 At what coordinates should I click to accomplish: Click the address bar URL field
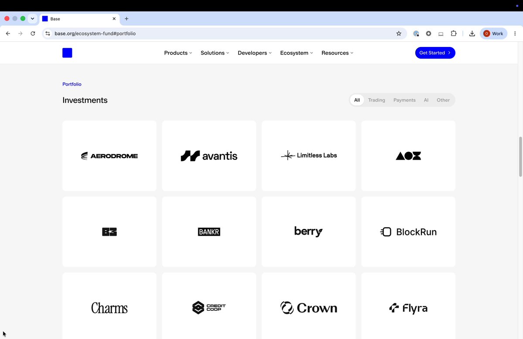pyautogui.click(x=223, y=34)
